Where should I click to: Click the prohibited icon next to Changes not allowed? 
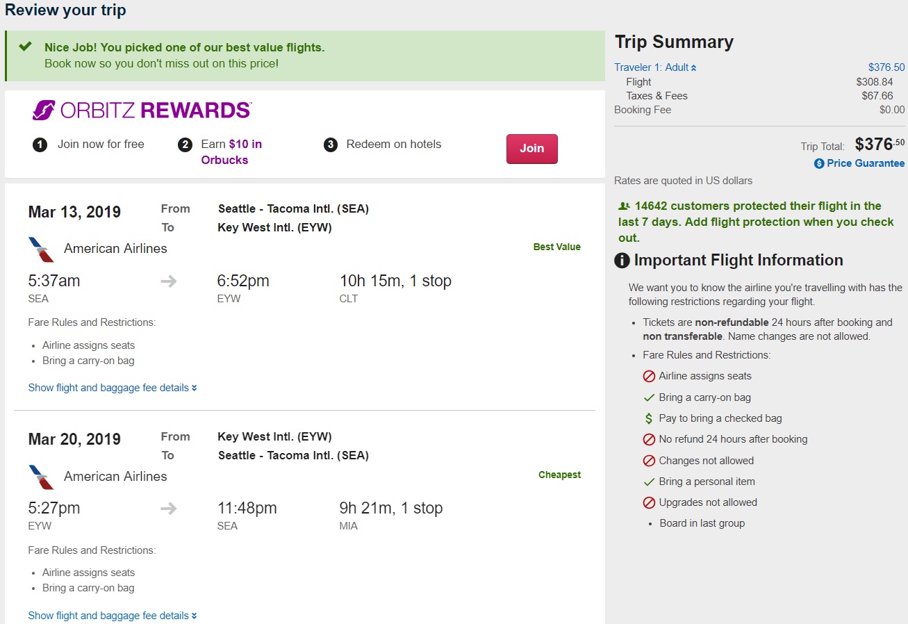coord(649,461)
